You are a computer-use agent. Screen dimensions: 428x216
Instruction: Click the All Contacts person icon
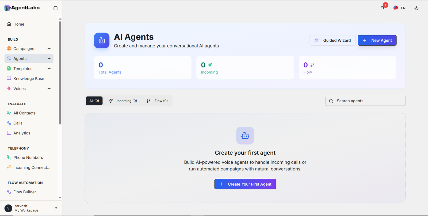[9, 113]
